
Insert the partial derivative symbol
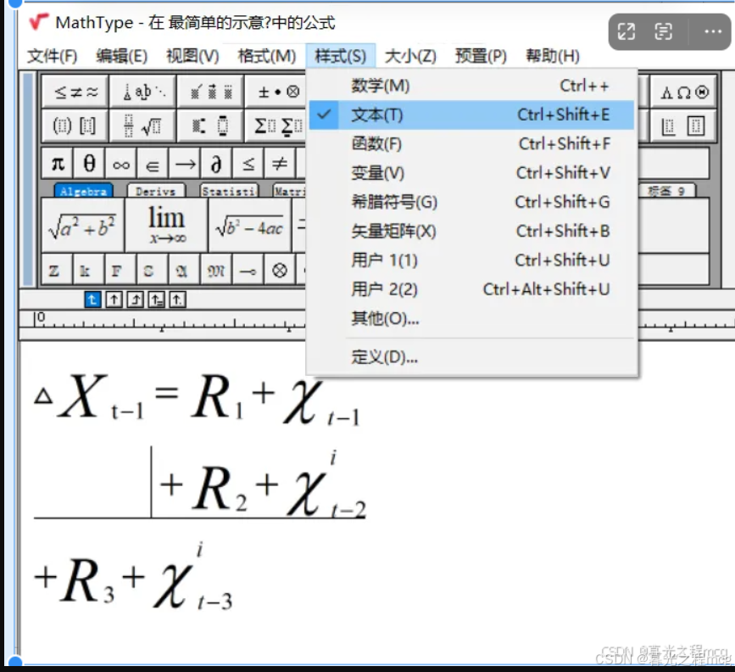pyautogui.click(x=216, y=163)
